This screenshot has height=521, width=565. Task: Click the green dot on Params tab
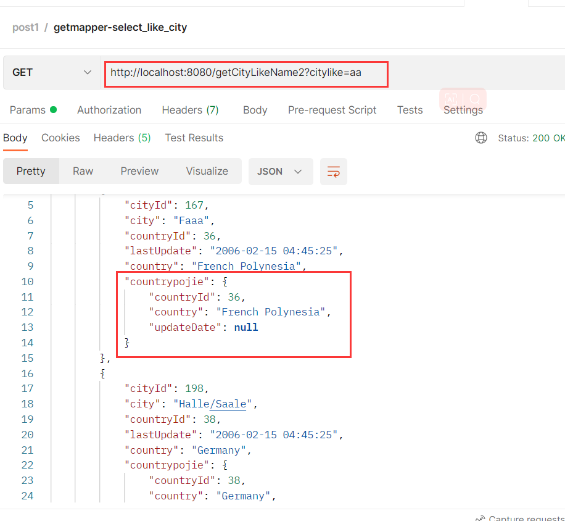point(53,110)
